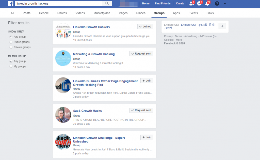The height and width of the screenshot is (160, 260).
Task: Open the Privacy footer link
Action: [x=168, y=36]
